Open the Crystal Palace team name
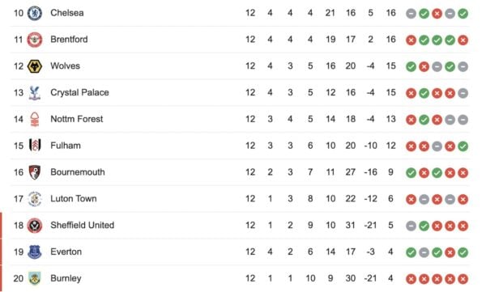The height and width of the screenshot is (292, 486). click(79, 92)
